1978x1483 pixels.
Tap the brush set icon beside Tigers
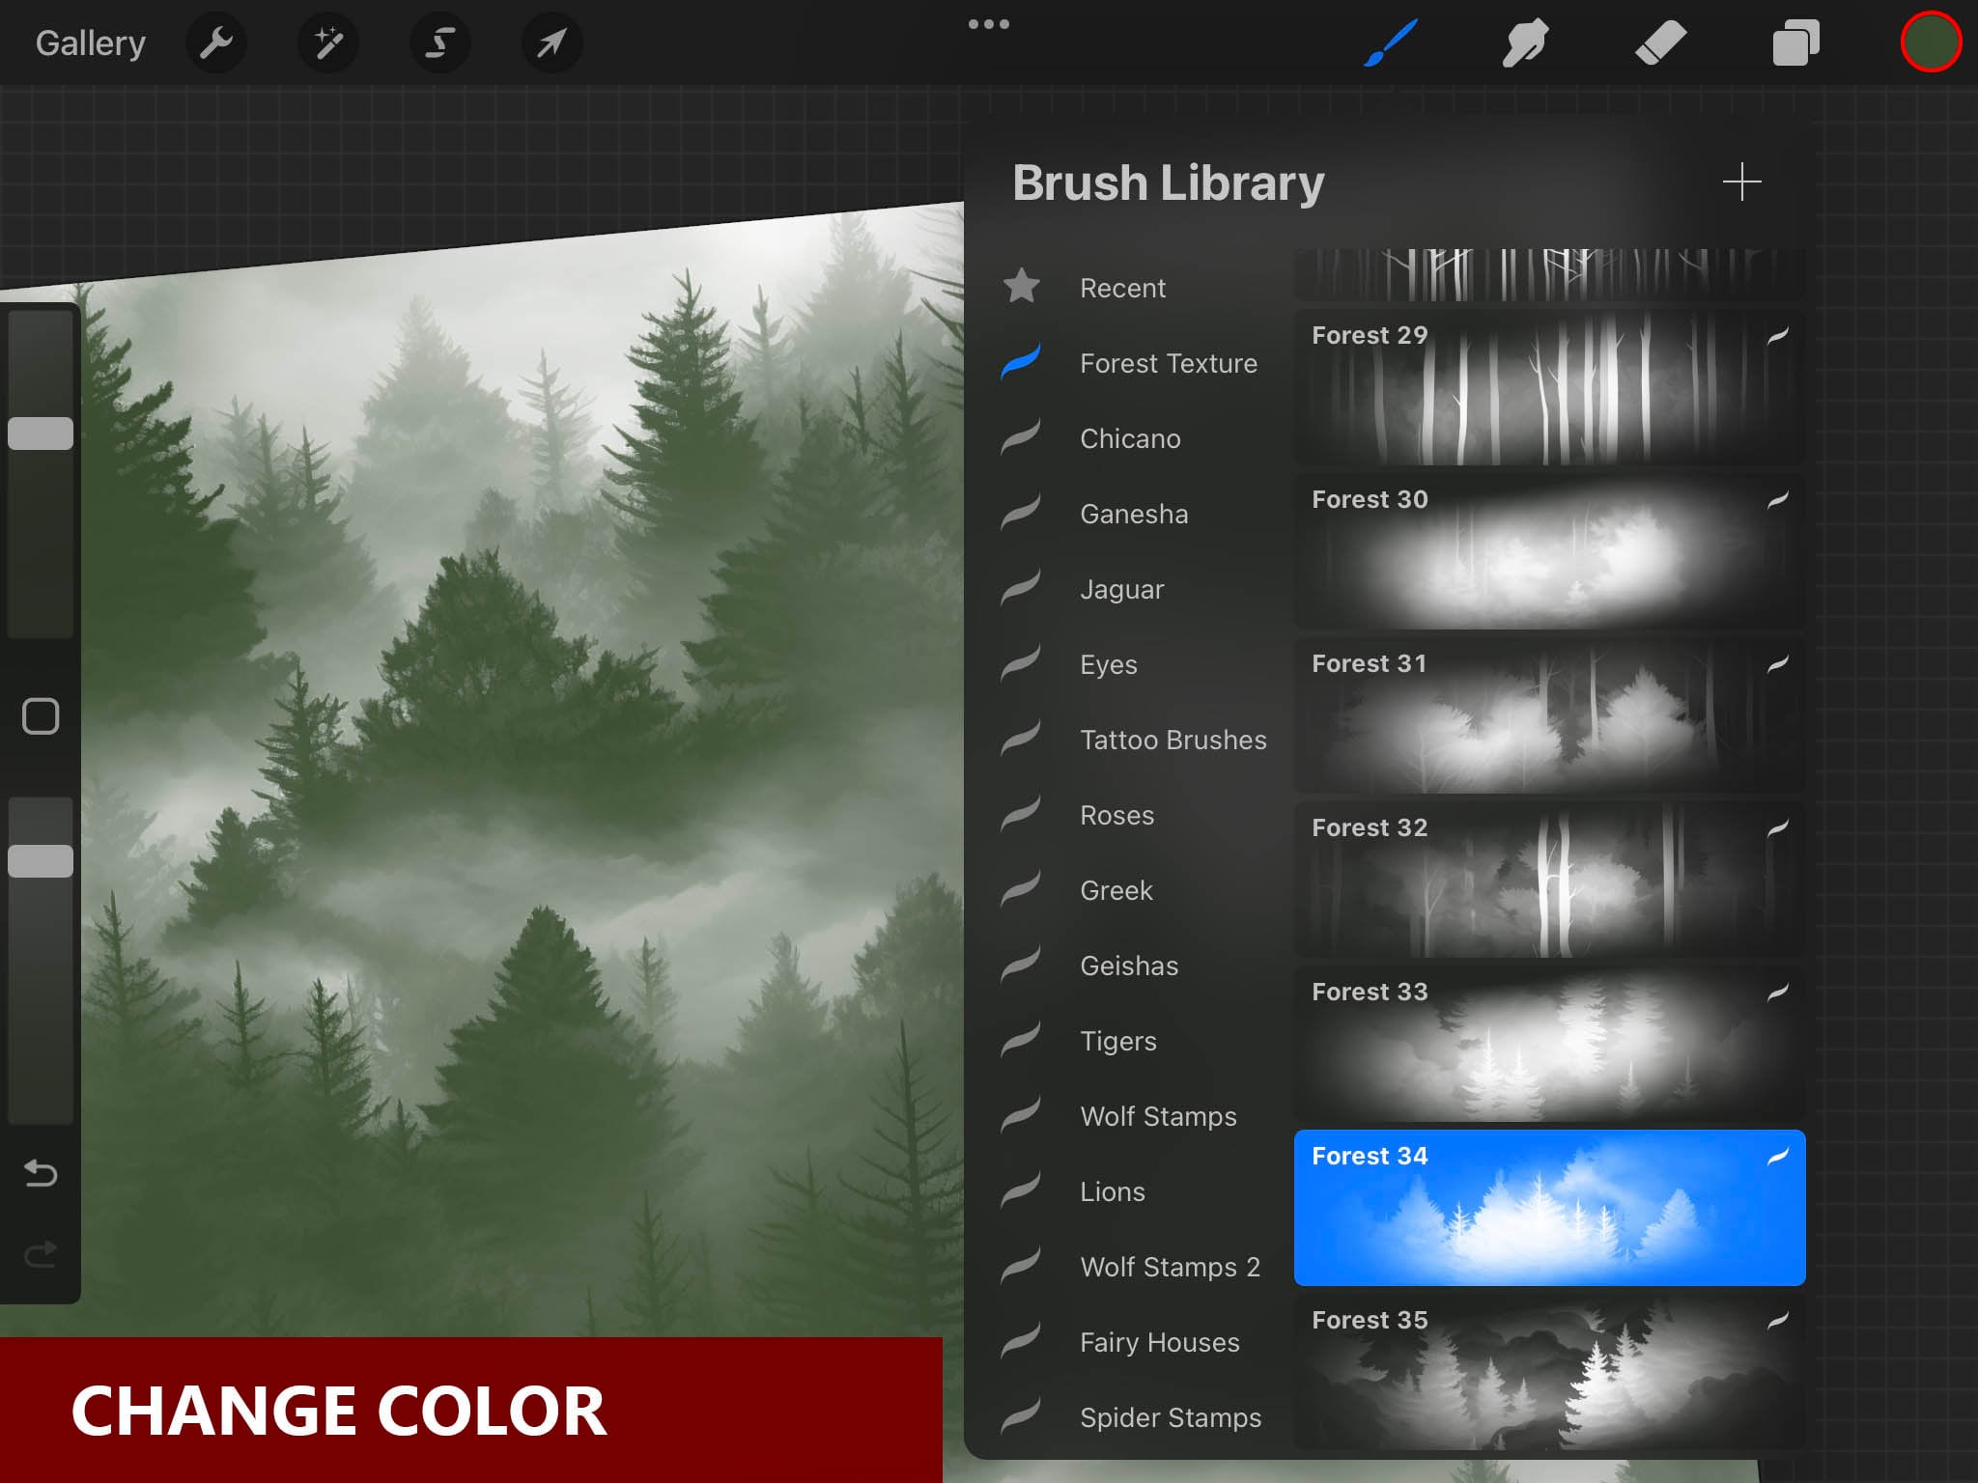click(1021, 1039)
